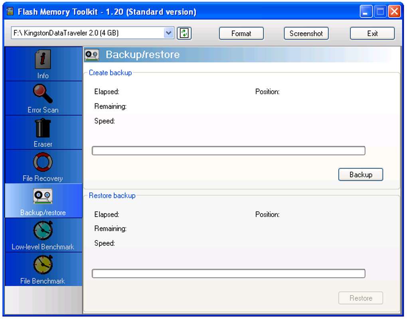Click the Low-level Benchmark sidebar label
This screenshot has height=319, width=407.
43,247
